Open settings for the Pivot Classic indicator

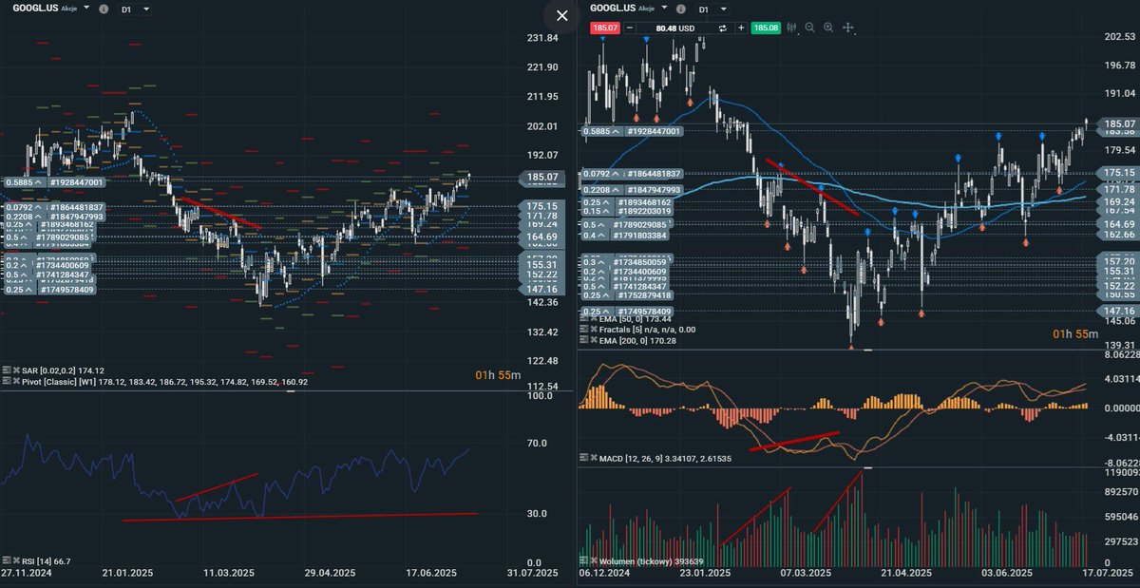click(8, 381)
